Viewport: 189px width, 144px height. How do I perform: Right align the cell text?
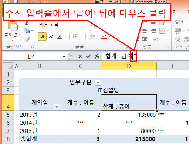(153, 31)
